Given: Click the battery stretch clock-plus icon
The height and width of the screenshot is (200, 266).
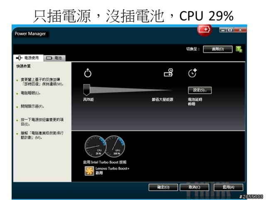Looking at the screenshot, I should [x=193, y=73].
